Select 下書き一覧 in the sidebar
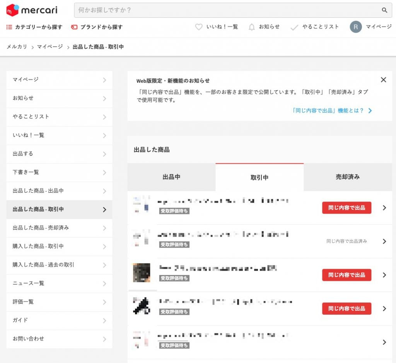Image resolution: width=396 pixels, height=363 pixels. (26, 172)
